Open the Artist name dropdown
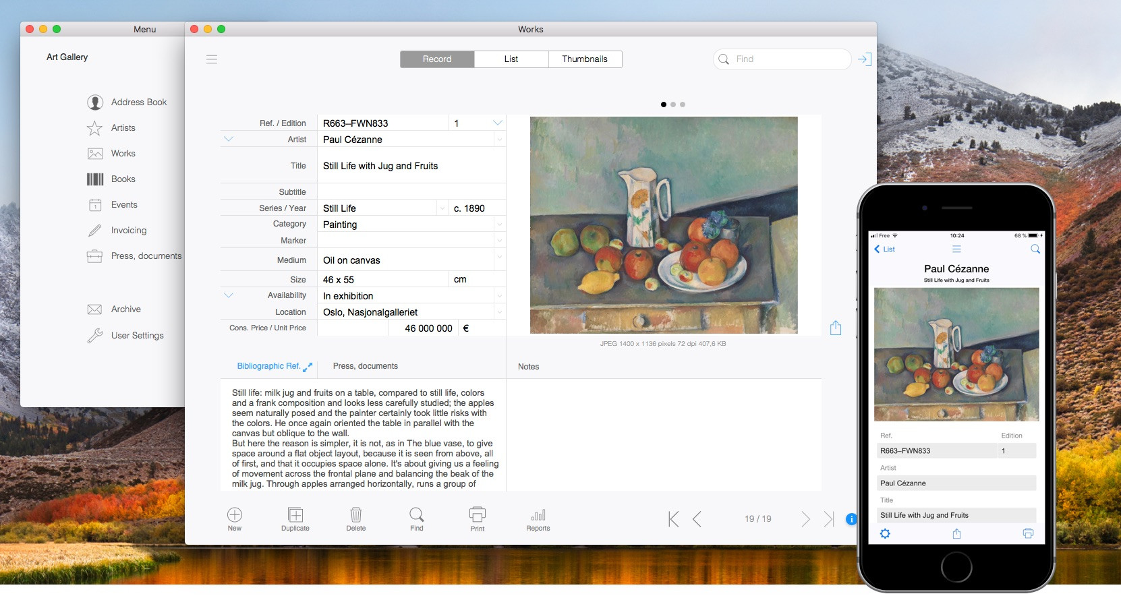This screenshot has width=1121, height=596. point(500,140)
